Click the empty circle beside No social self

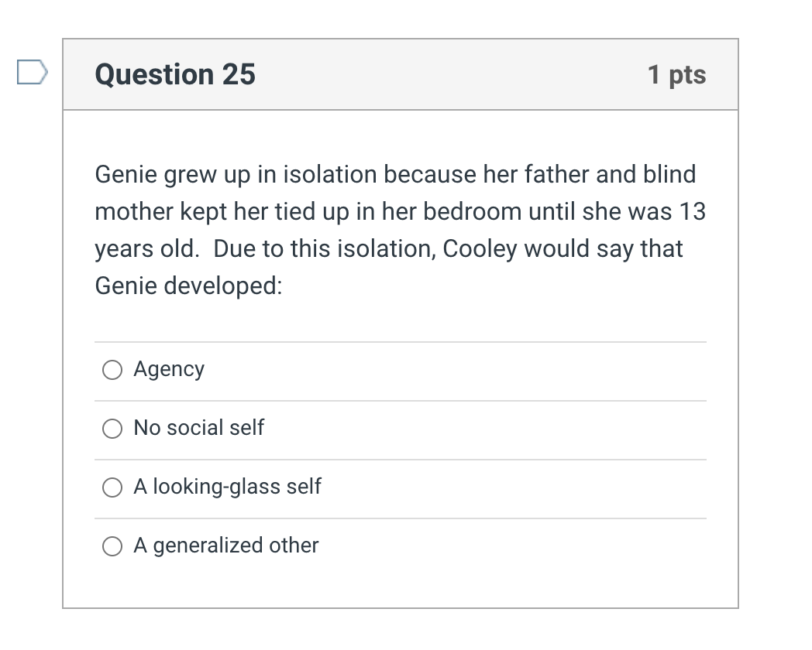click(112, 429)
